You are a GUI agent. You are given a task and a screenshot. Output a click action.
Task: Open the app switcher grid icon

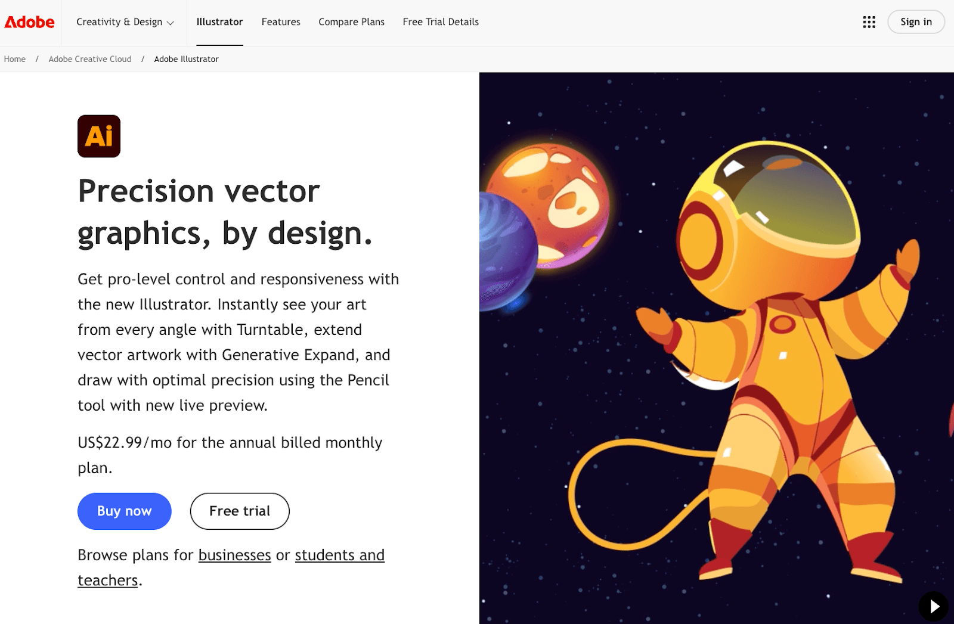click(x=869, y=22)
